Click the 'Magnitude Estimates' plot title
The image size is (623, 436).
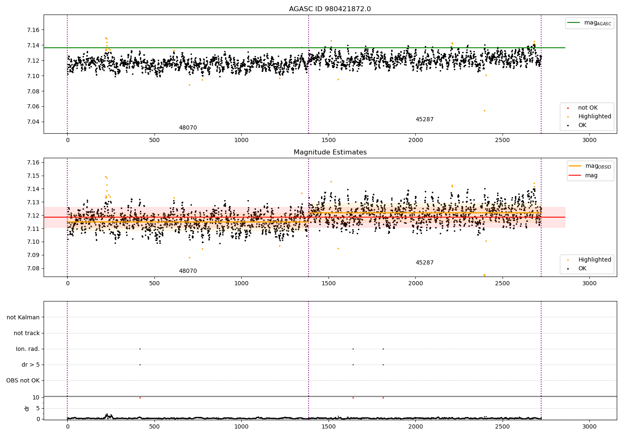[x=330, y=152]
